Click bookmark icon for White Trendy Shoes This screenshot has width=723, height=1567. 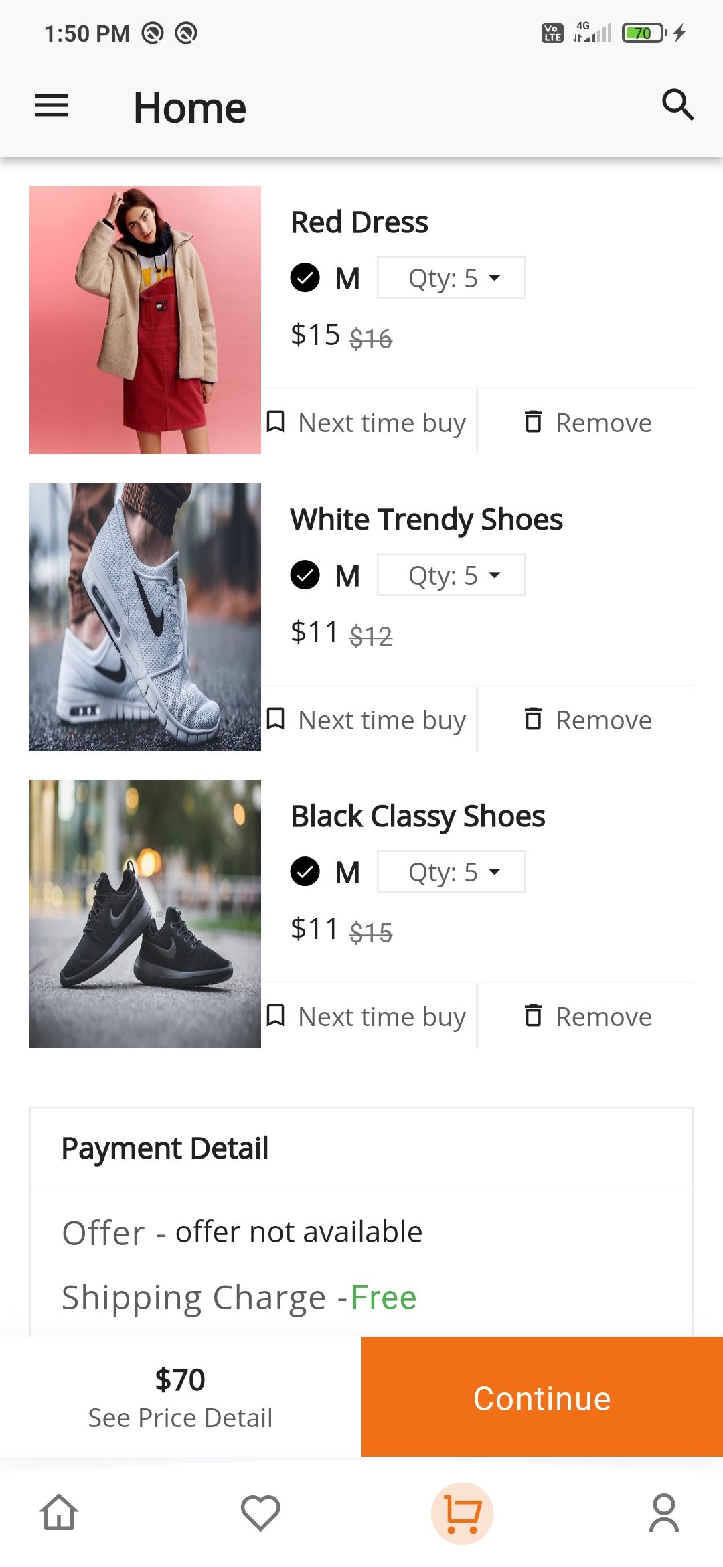[276, 719]
